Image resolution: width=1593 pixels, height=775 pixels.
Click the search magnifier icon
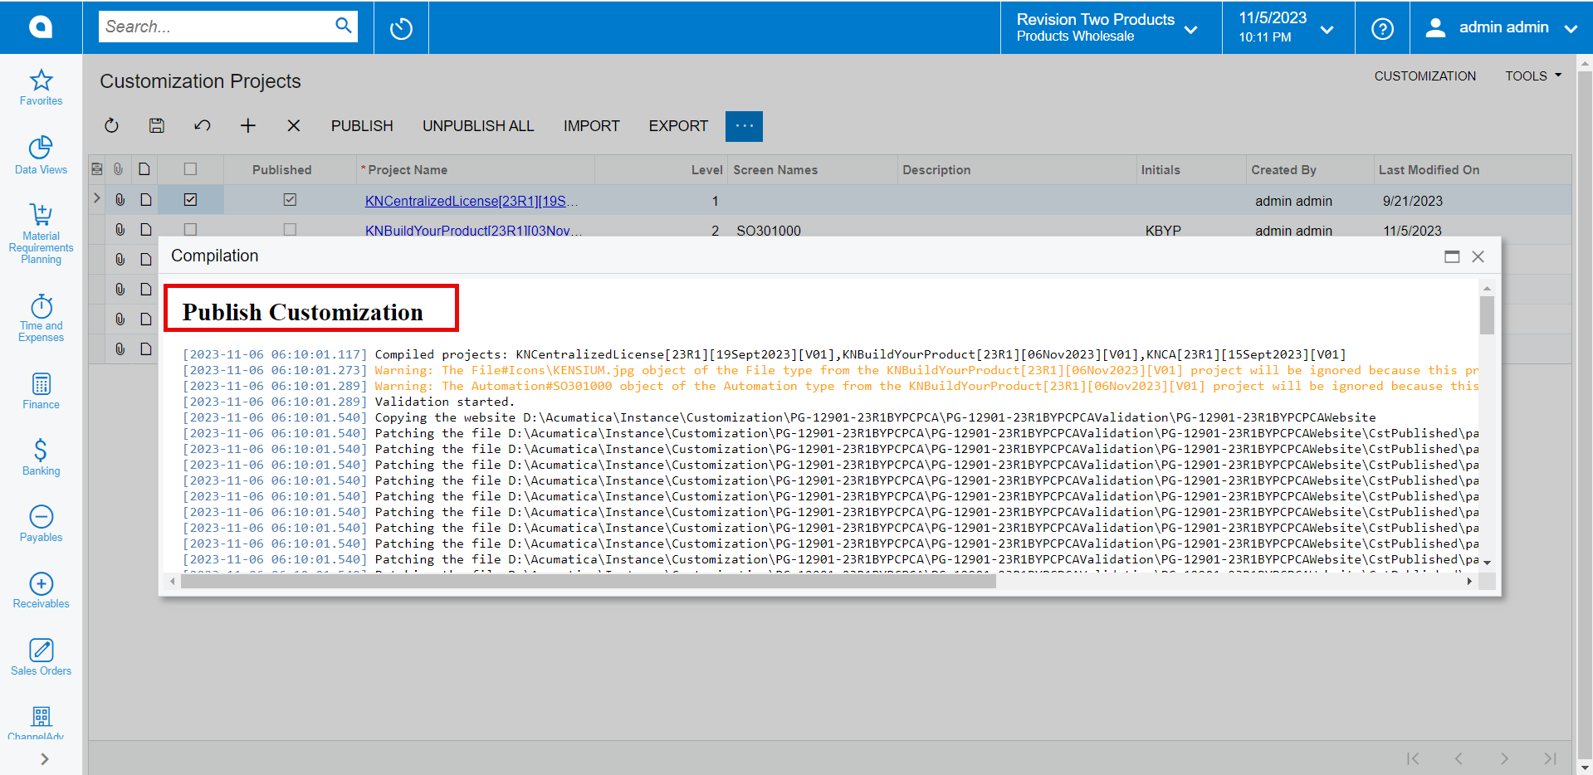(x=344, y=26)
